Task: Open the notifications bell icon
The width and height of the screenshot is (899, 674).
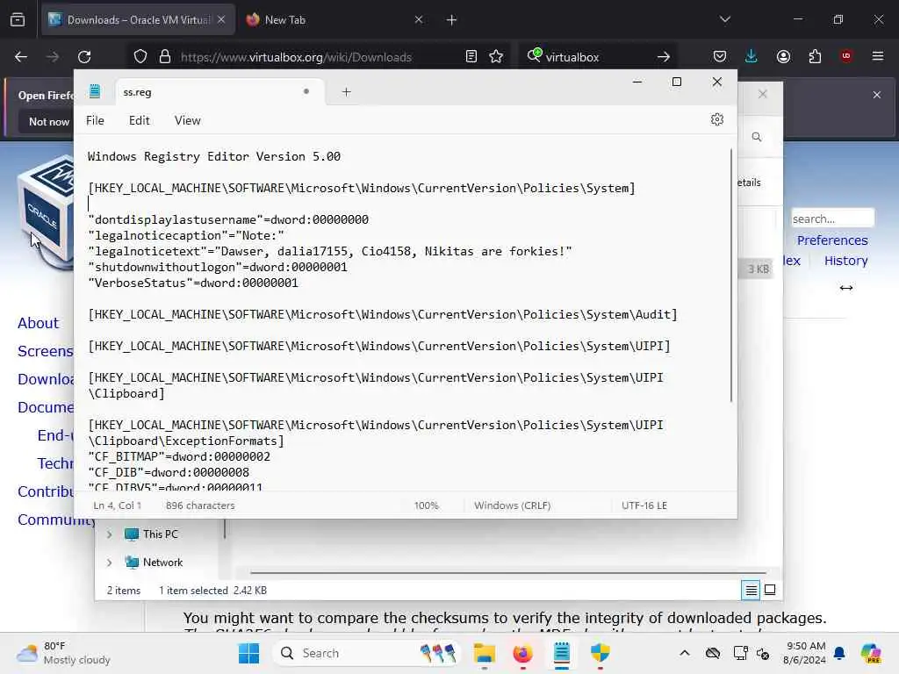Action: click(x=839, y=653)
